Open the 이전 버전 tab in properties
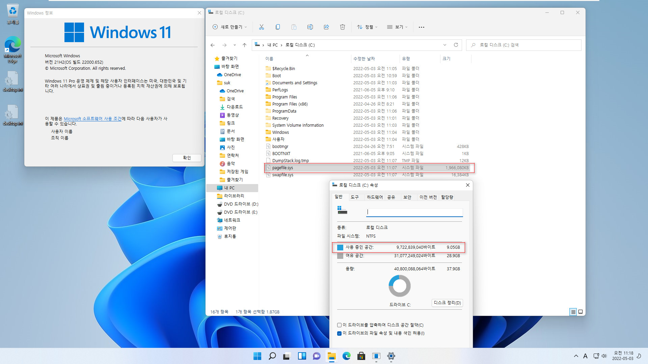 point(428,197)
